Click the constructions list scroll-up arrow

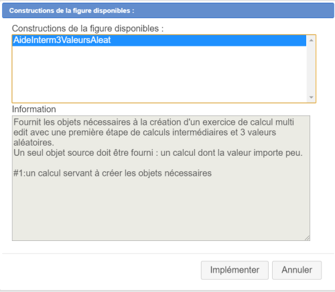[311, 40]
